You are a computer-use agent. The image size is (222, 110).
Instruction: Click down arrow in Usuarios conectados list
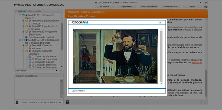(61, 96)
